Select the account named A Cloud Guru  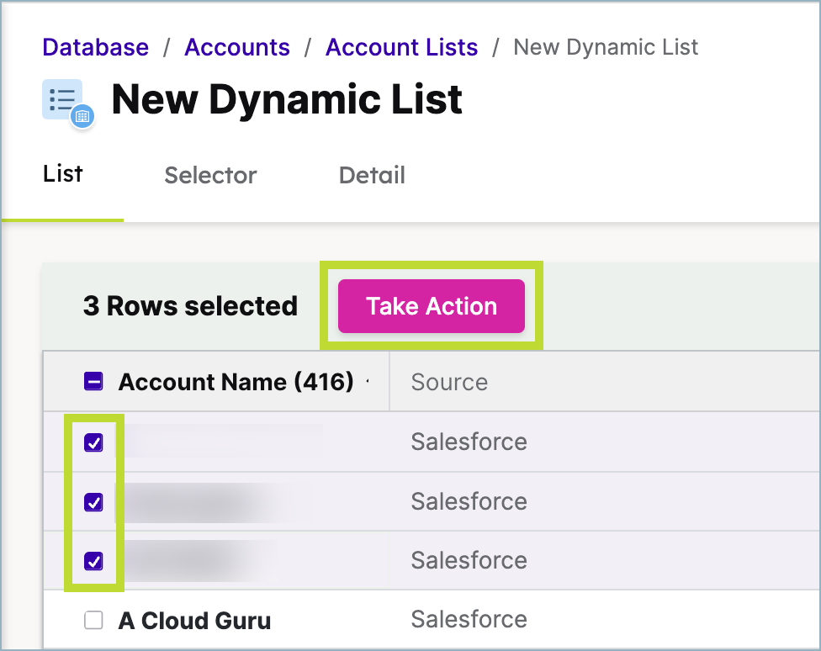pos(194,620)
